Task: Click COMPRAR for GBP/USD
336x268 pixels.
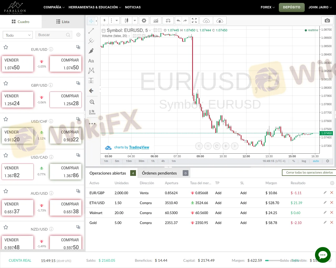Action: [x=66, y=100]
